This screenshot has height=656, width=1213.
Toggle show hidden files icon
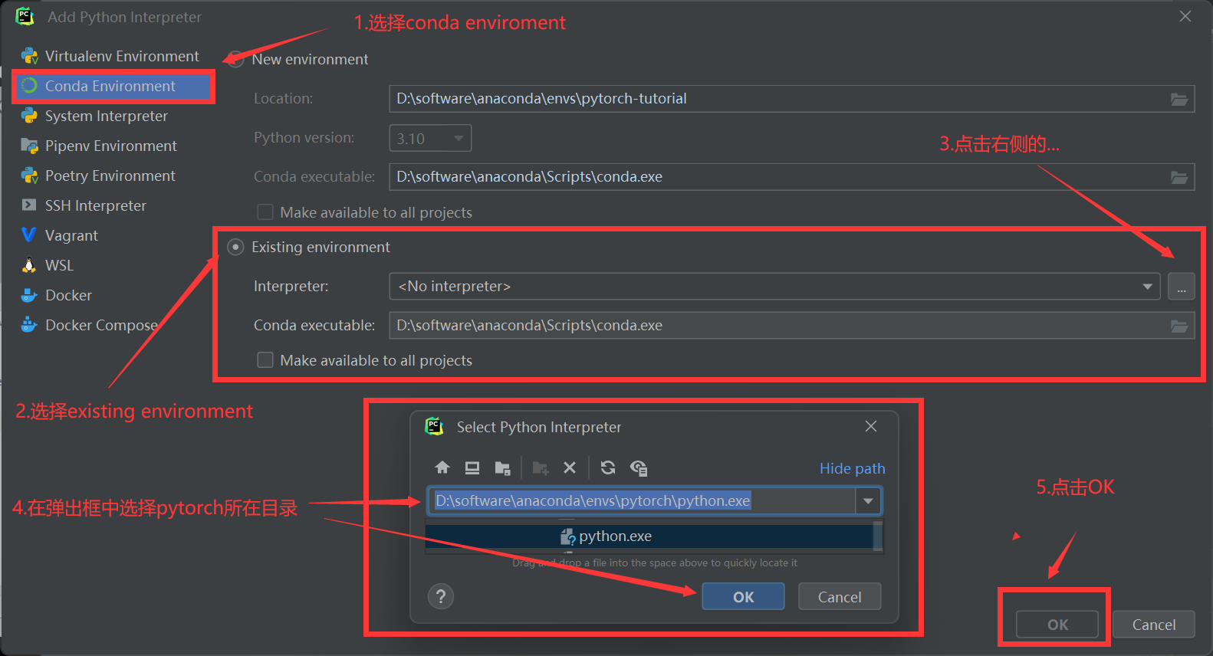point(639,467)
